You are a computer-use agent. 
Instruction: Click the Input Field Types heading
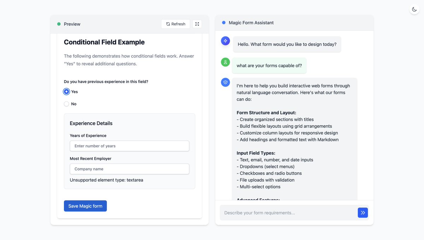click(256, 153)
